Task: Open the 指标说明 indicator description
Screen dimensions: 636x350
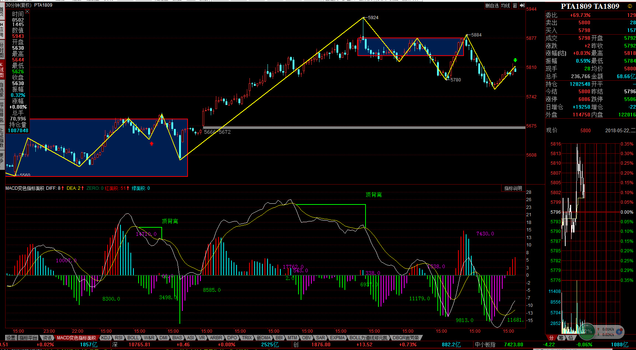Action: click(513, 188)
